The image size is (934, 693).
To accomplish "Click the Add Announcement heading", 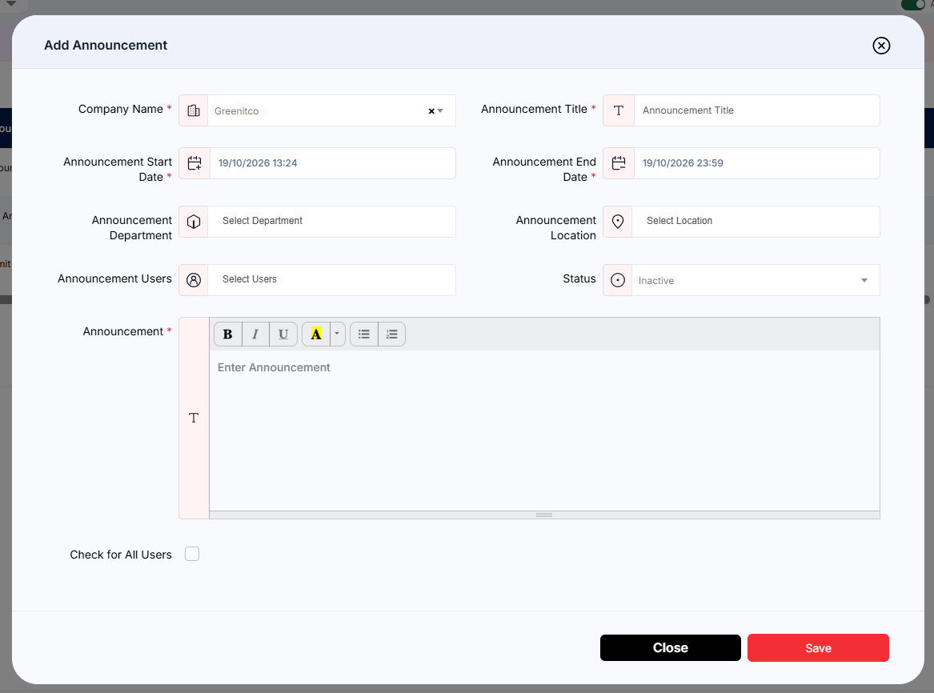I will (106, 46).
